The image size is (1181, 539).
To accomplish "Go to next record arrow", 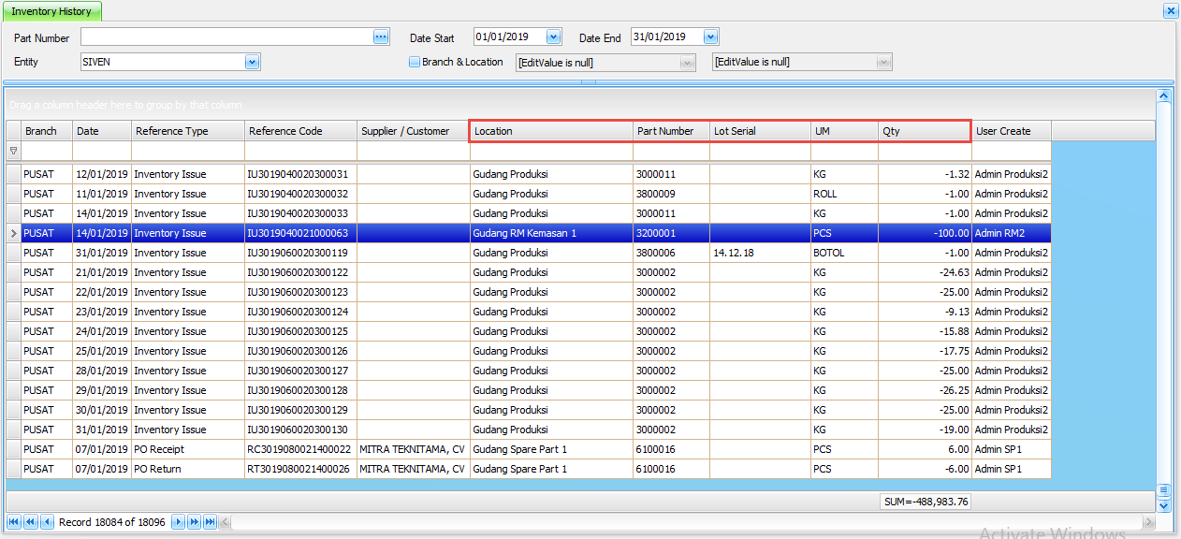I will (178, 521).
